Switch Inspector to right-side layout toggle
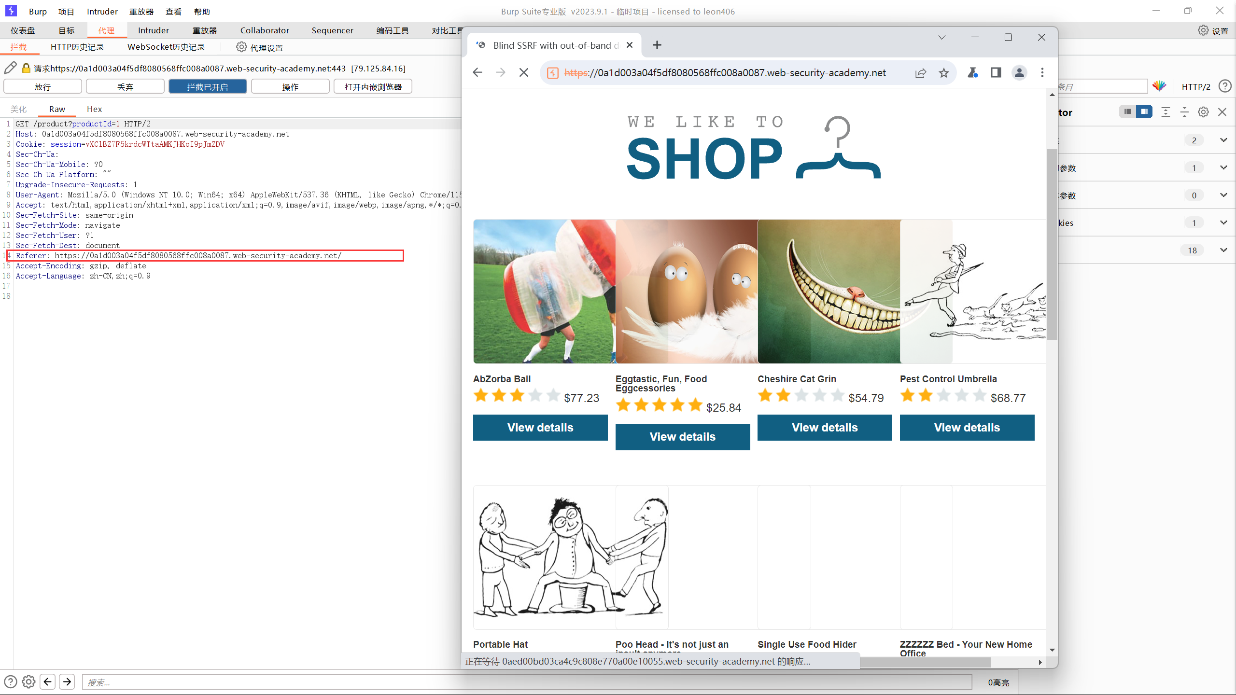The image size is (1236, 695). [1144, 112]
